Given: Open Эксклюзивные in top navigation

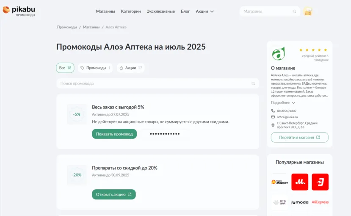Looking at the screenshot, I should tap(161, 11).
